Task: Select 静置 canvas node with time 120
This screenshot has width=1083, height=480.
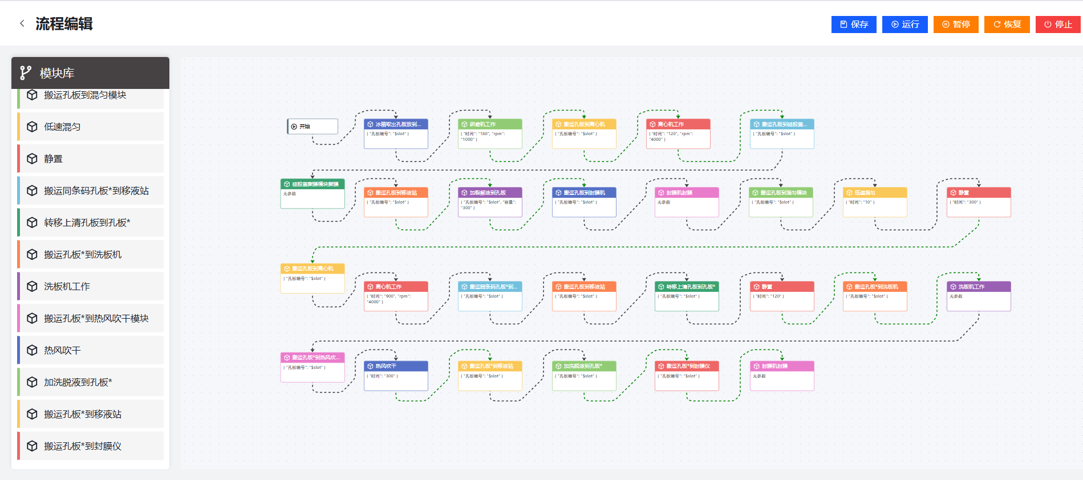Action: click(x=782, y=296)
